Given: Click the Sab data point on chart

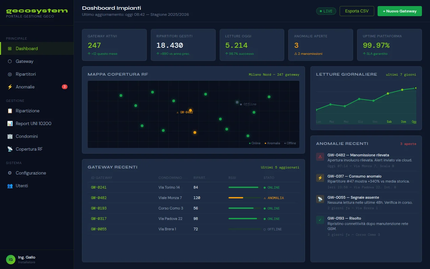Looking at the screenshot, I should (388, 93).
